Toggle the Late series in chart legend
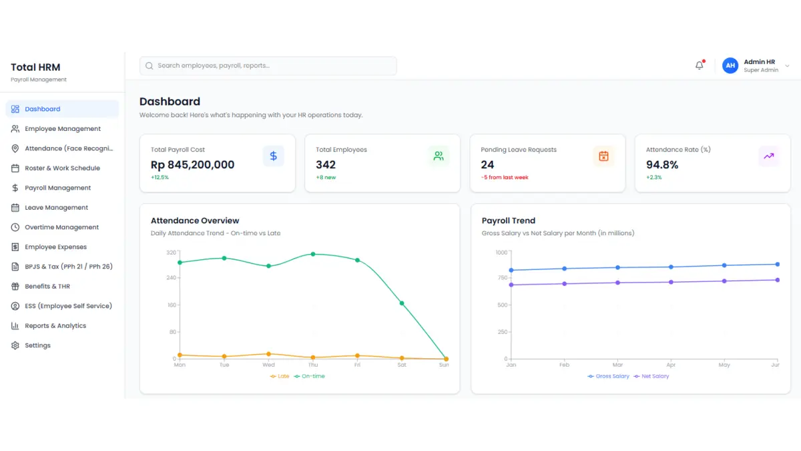This screenshot has width=801, height=451. 280,376
